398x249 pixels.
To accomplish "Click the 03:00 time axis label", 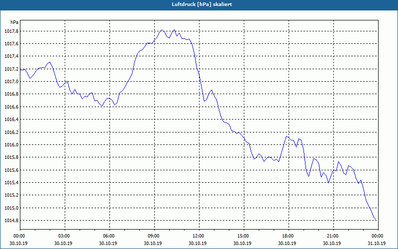I will pyautogui.click(x=64, y=236).
